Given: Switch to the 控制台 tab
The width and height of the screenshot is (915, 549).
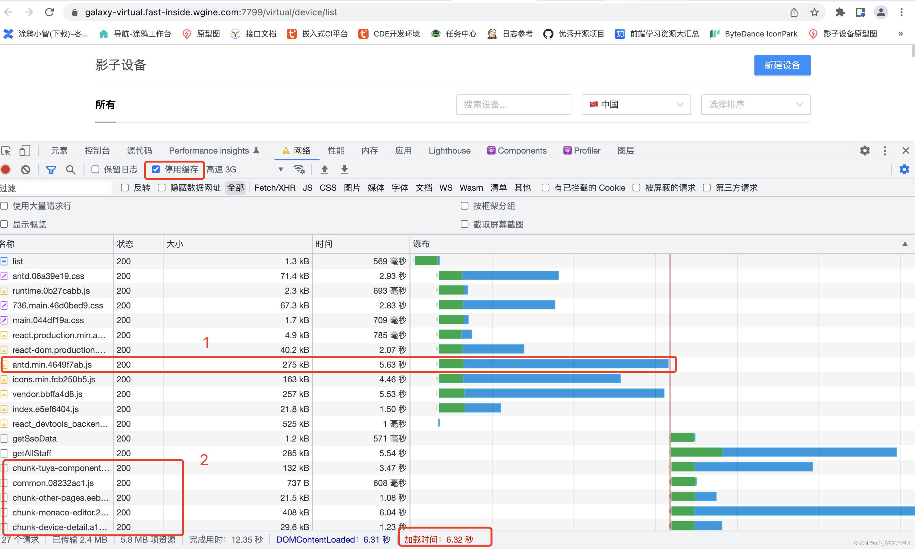Looking at the screenshot, I should tap(97, 151).
